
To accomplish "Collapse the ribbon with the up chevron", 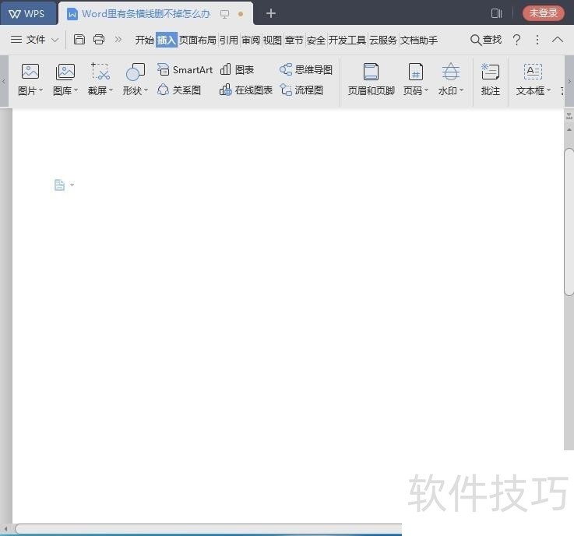I will coord(558,39).
